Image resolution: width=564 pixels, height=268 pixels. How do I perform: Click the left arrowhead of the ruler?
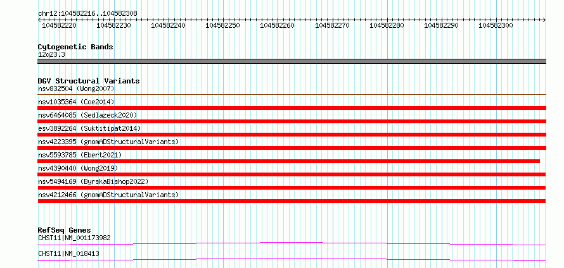pos(39,20)
